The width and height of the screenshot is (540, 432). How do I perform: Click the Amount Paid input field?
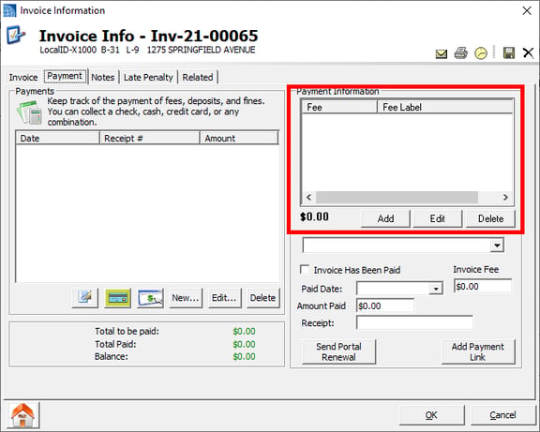(385, 305)
